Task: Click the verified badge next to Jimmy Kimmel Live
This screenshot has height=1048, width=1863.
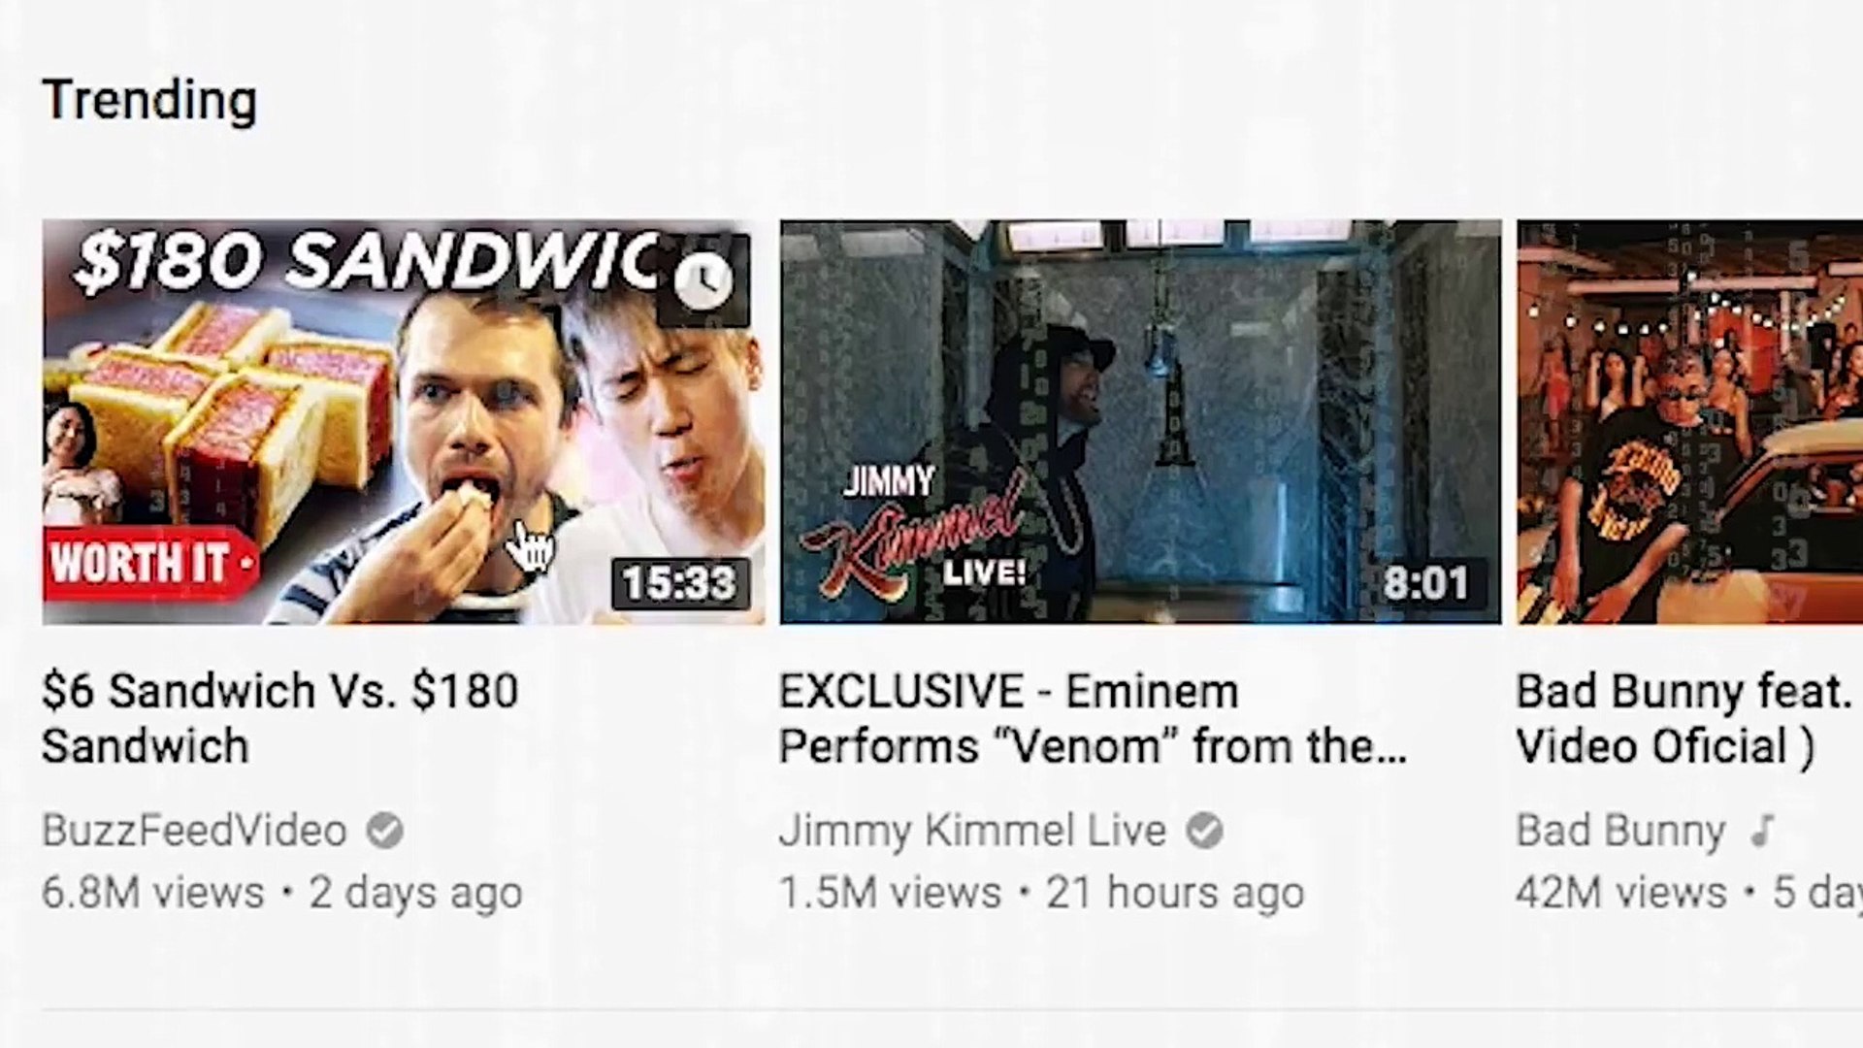Action: (x=1205, y=832)
